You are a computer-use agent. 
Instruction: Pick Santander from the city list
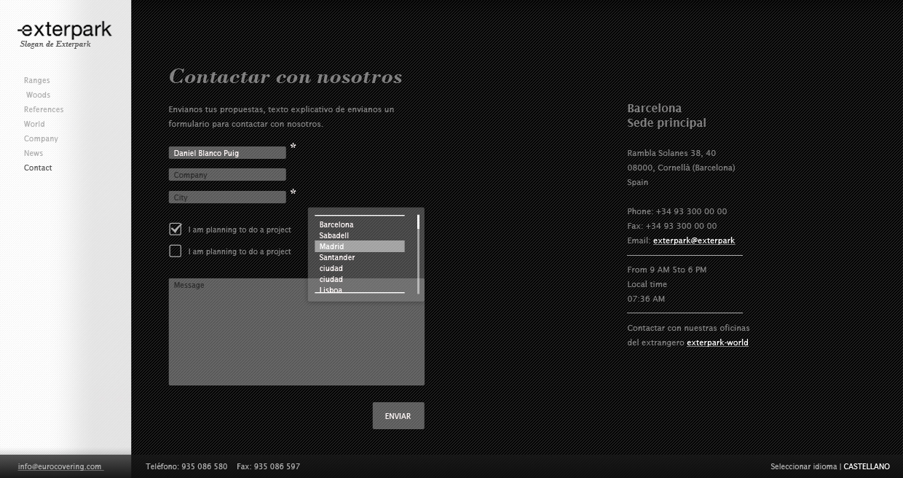coord(337,258)
